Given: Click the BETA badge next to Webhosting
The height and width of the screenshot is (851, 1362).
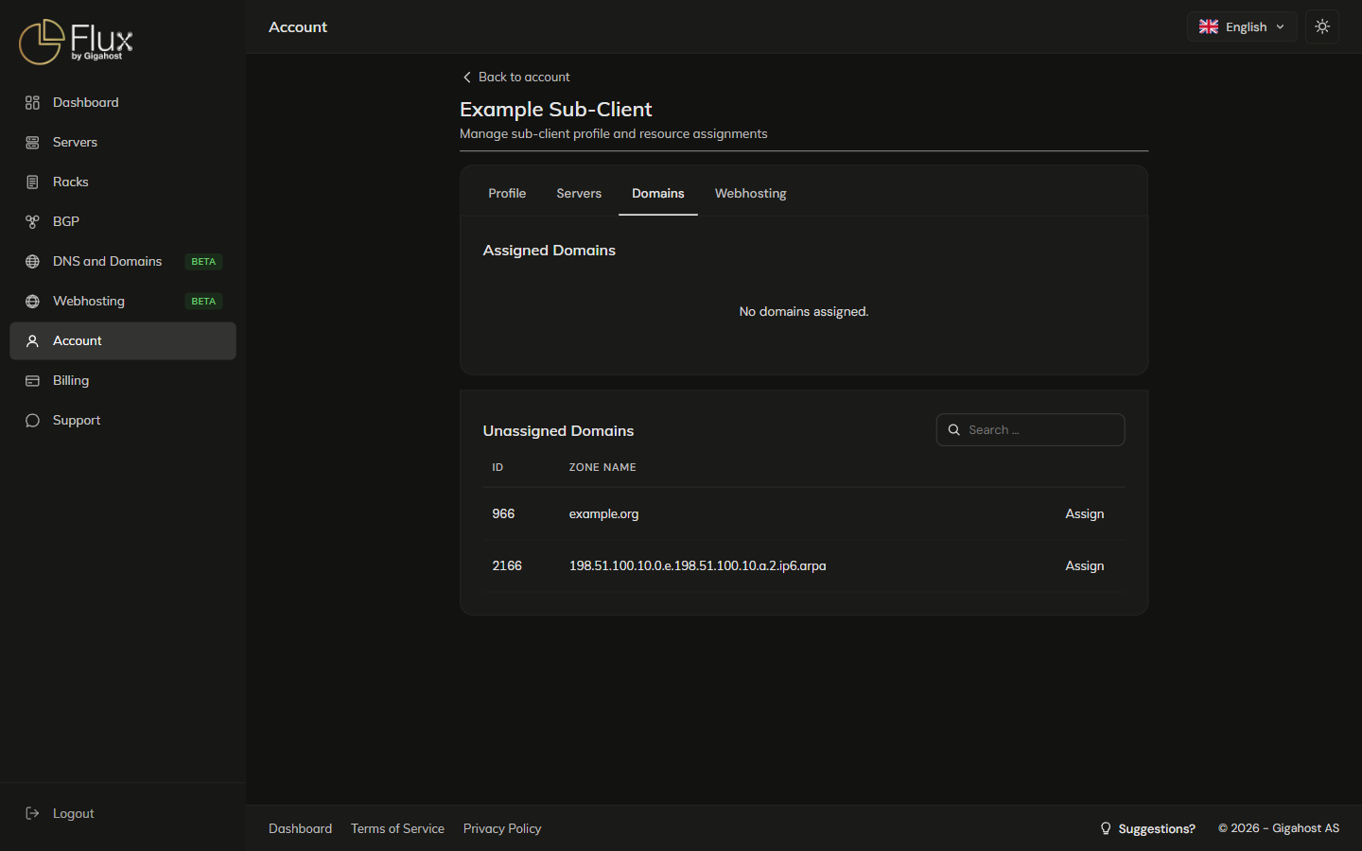Looking at the screenshot, I should [203, 301].
